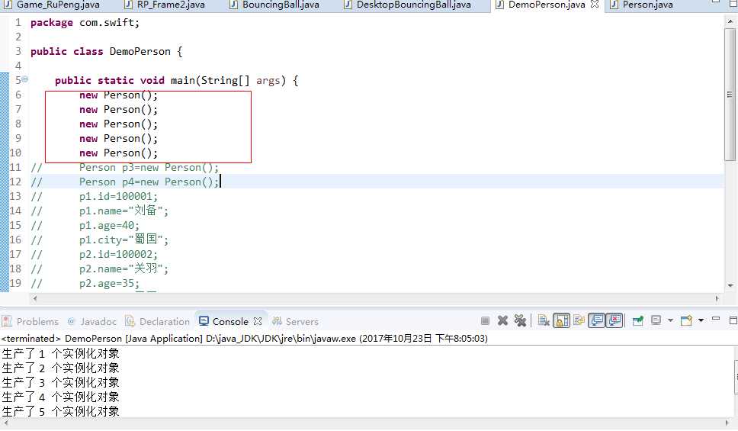Toggle show console on standard out change
This screenshot has width=738, height=431.
597,321
